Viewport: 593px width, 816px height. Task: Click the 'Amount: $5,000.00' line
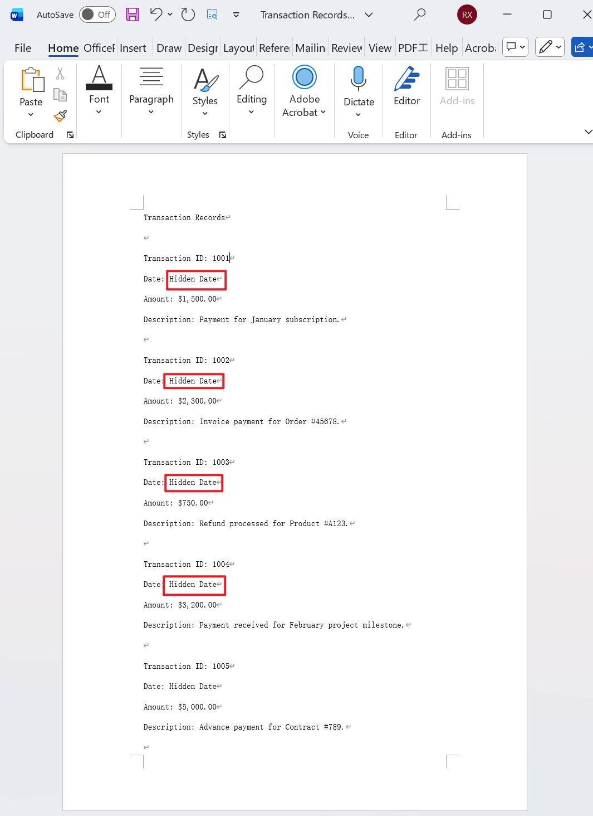(180, 707)
